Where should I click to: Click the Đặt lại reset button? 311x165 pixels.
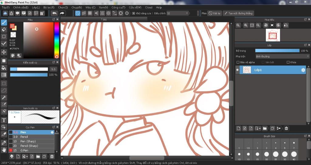pyautogui.click(x=214, y=13)
